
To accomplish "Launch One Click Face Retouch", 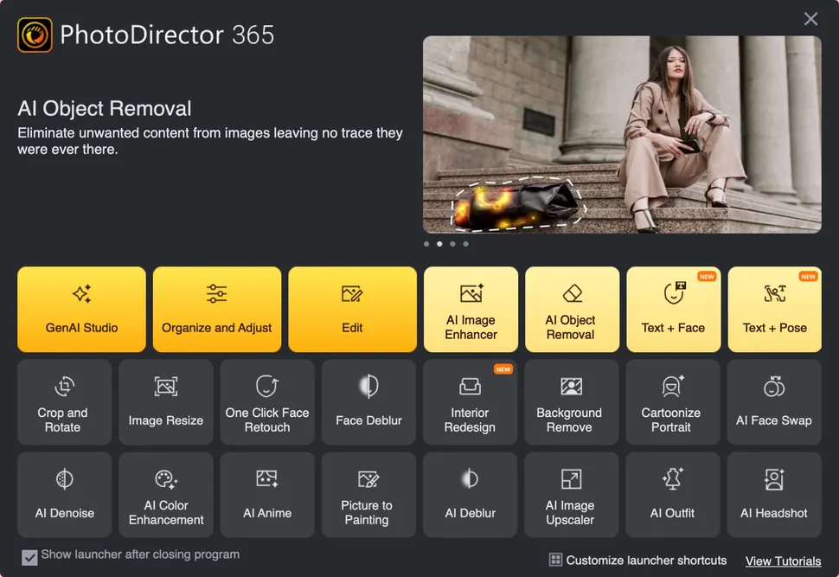I will point(267,401).
